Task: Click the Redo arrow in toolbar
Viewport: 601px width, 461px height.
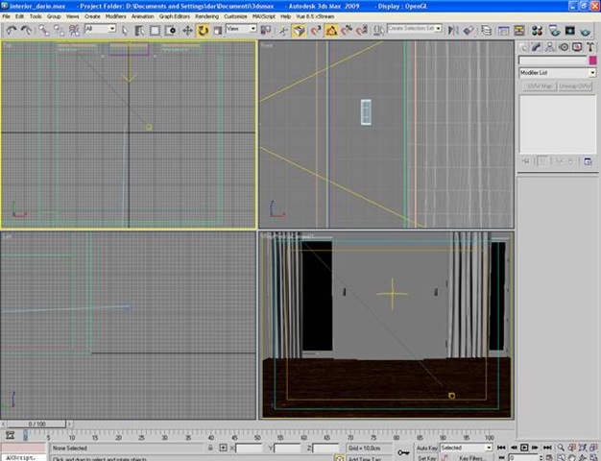Action: click(26, 31)
